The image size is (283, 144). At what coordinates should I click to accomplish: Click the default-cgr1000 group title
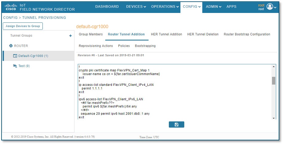[x=92, y=26]
